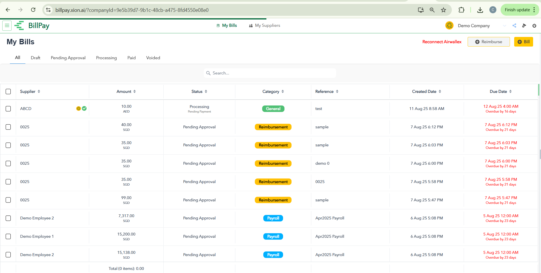Click Reconnect Airwallex link
The height and width of the screenshot is (273, 541).
click(x=442, y=42)
